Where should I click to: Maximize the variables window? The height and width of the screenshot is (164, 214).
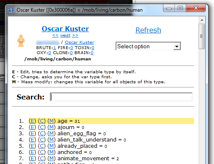(180, 8)
